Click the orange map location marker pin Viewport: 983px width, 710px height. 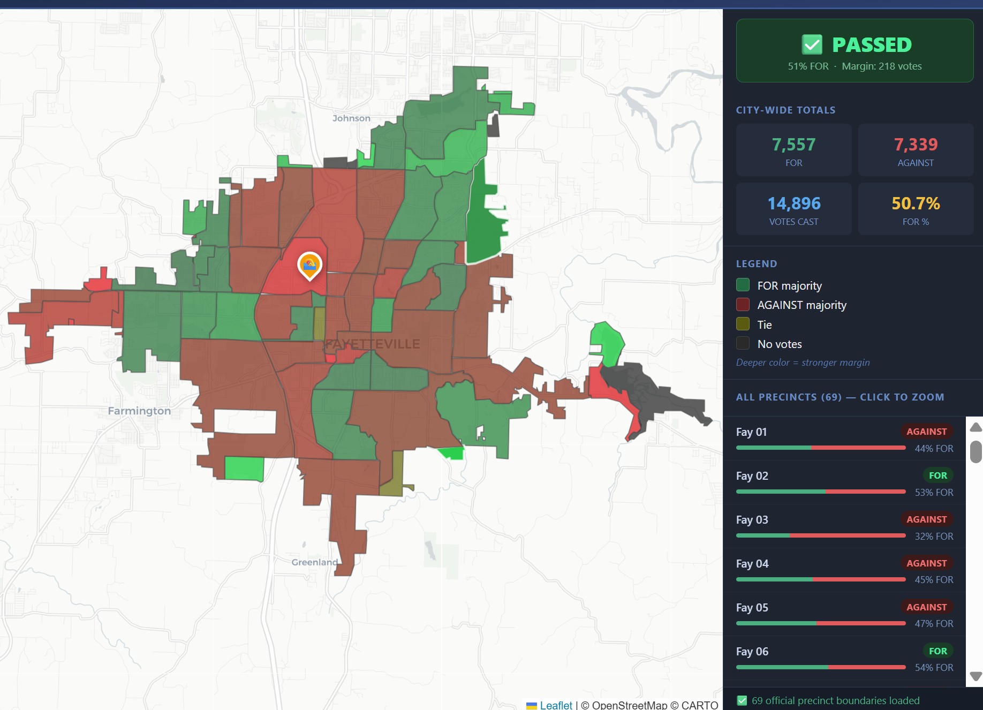(309, 265)
